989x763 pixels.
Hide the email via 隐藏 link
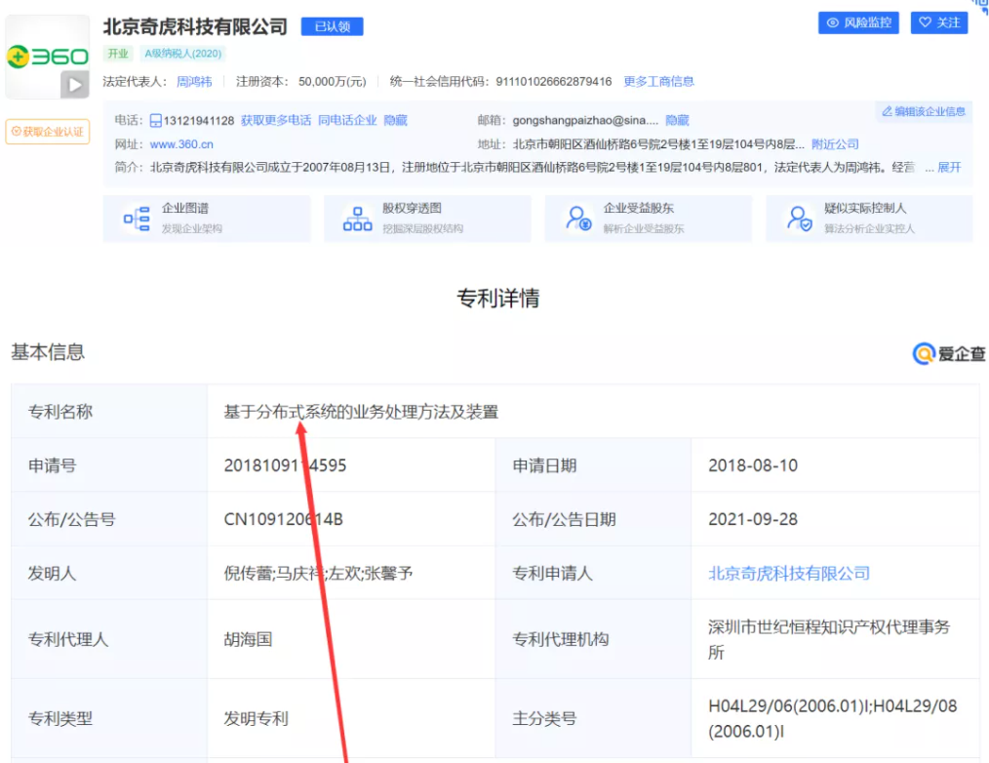678,121
